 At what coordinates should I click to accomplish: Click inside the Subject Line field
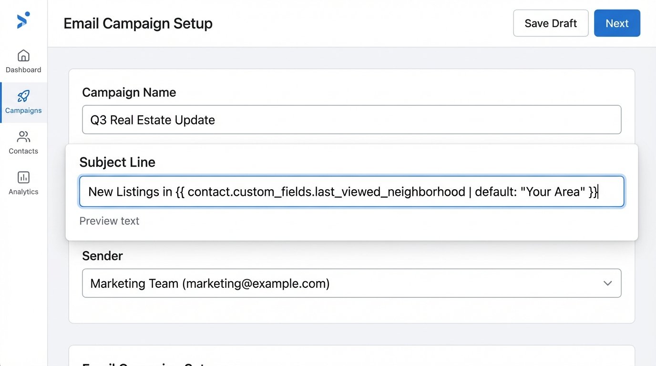pos(351,191)
